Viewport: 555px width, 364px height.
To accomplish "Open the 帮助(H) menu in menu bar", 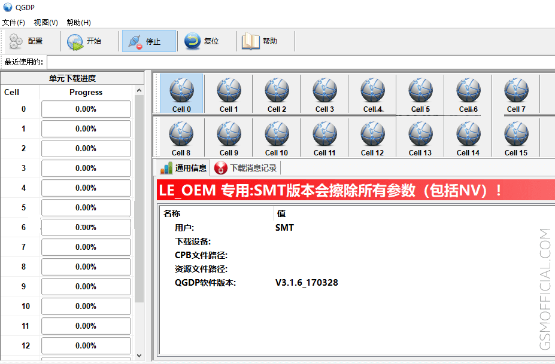I will [x=78, y=23].
